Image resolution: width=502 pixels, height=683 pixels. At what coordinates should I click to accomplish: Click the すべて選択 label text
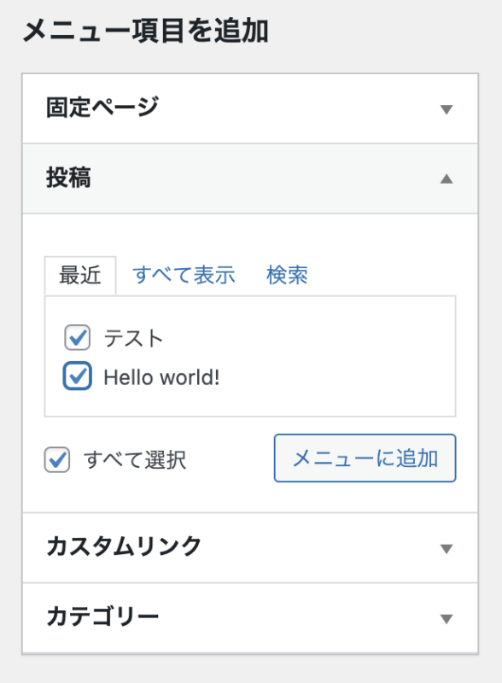click(135, 460)
